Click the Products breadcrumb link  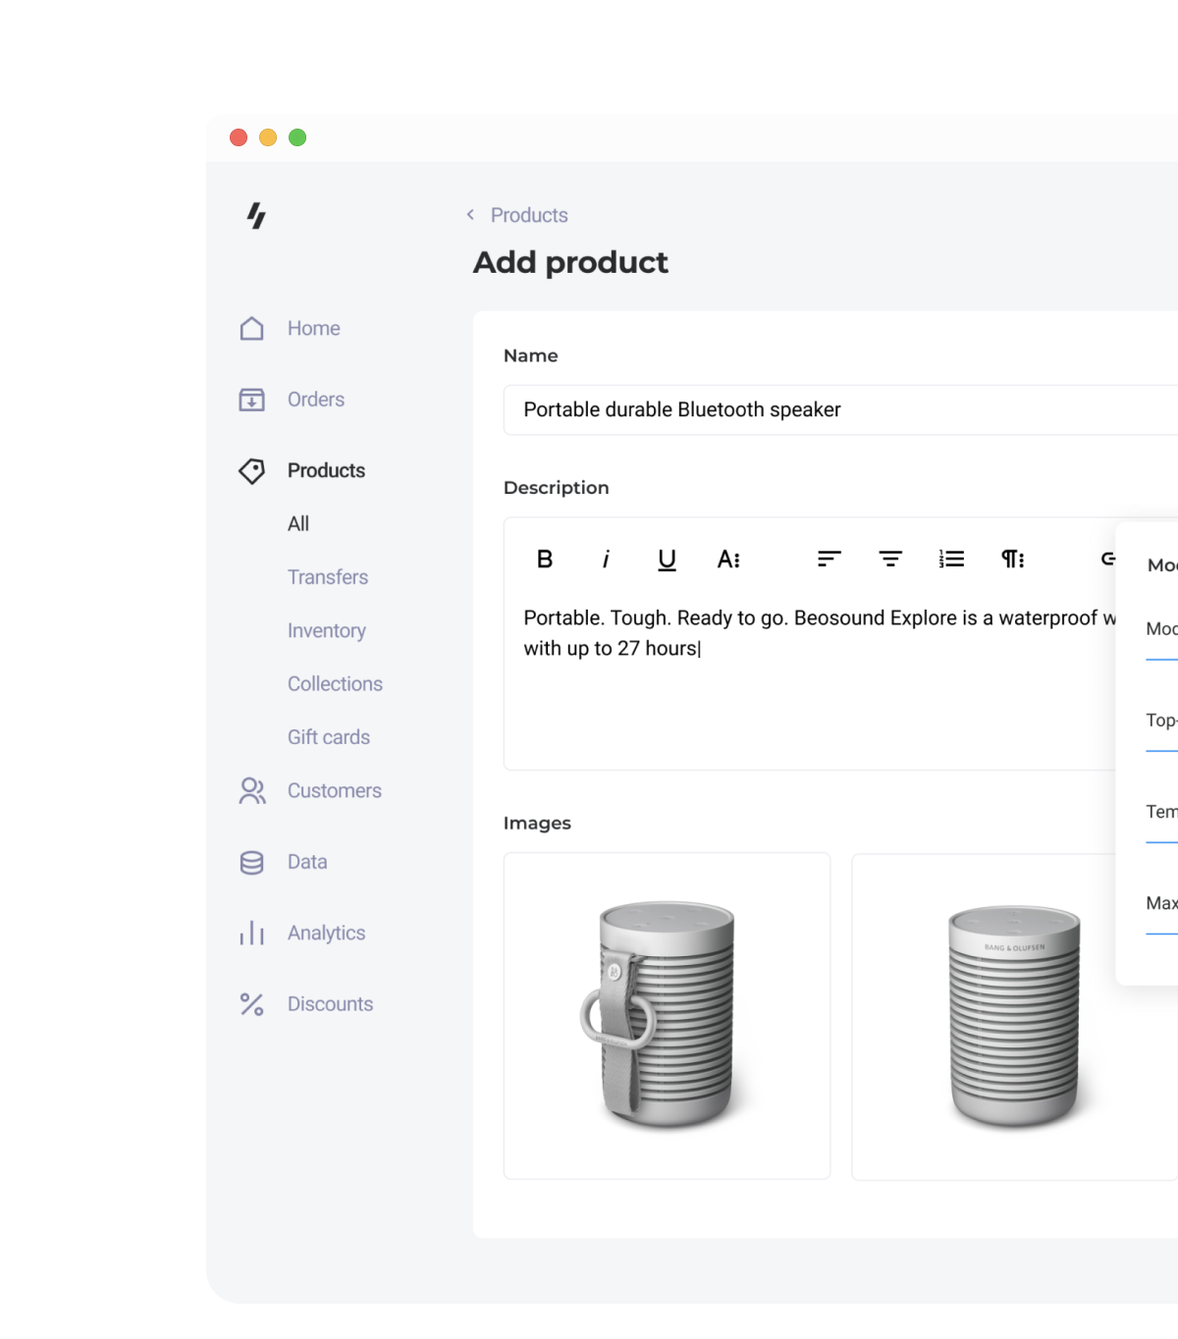pos(529,215)
